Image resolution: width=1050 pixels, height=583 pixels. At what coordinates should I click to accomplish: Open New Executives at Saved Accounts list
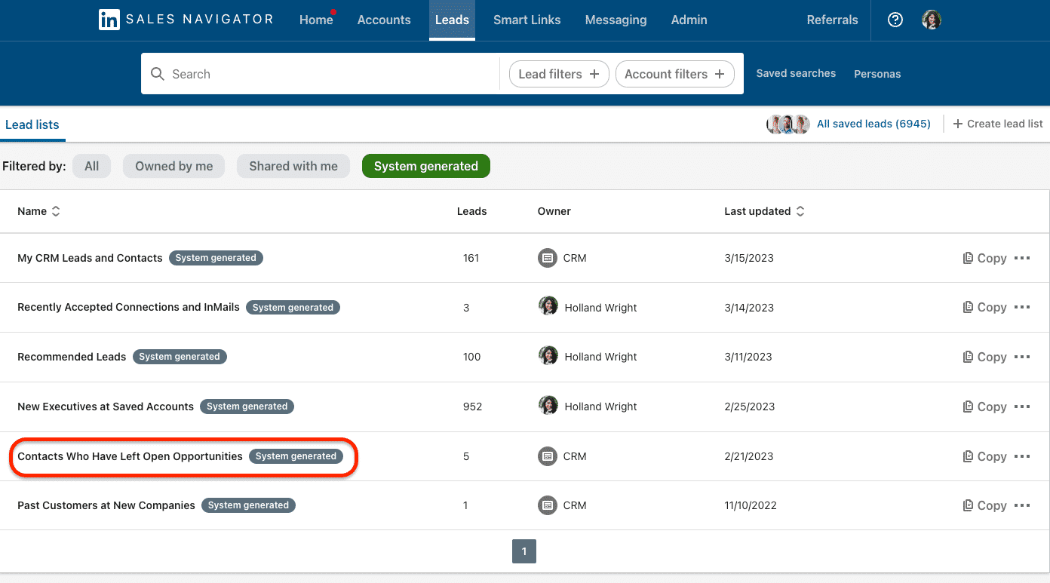pyautogui.click(x=106, y=407)
